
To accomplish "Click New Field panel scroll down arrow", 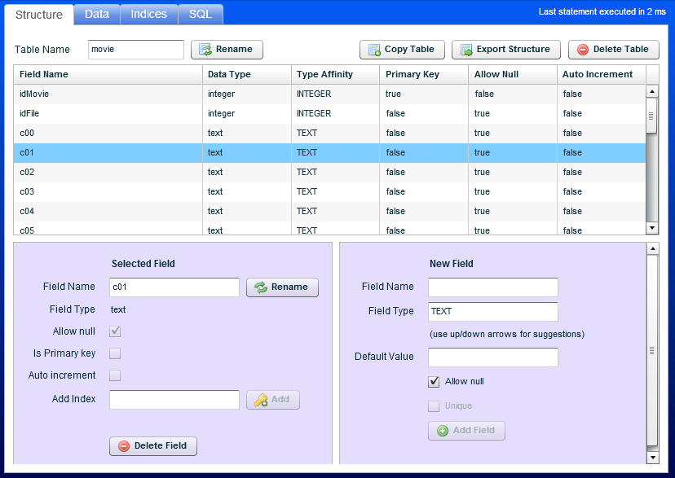I will (653, 458).
